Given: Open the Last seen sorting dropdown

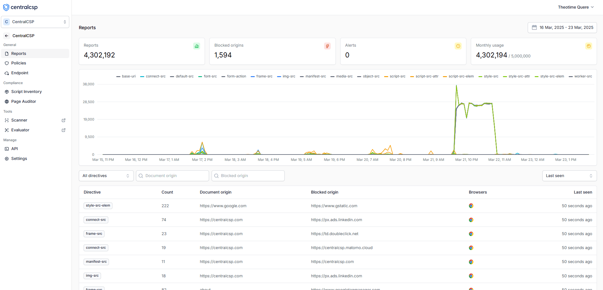Looking at the screenshot, I should coord(569,175).
